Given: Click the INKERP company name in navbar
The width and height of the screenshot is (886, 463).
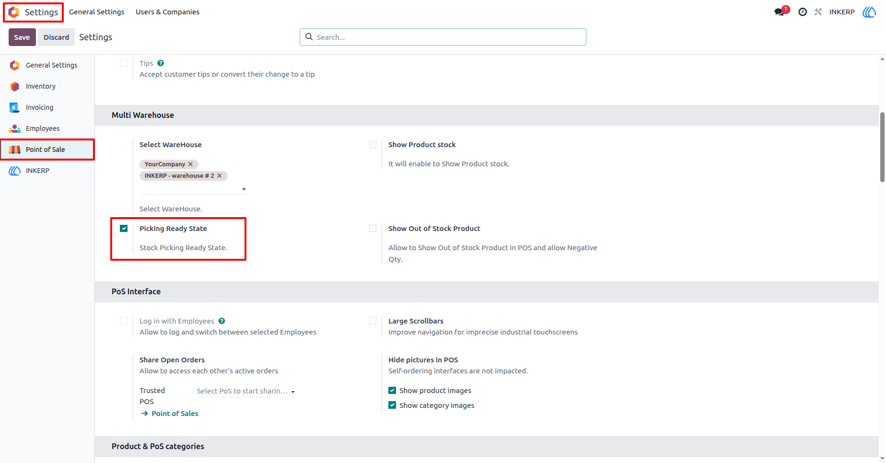Looking at the screenshot, I should (x=842, y=12).
